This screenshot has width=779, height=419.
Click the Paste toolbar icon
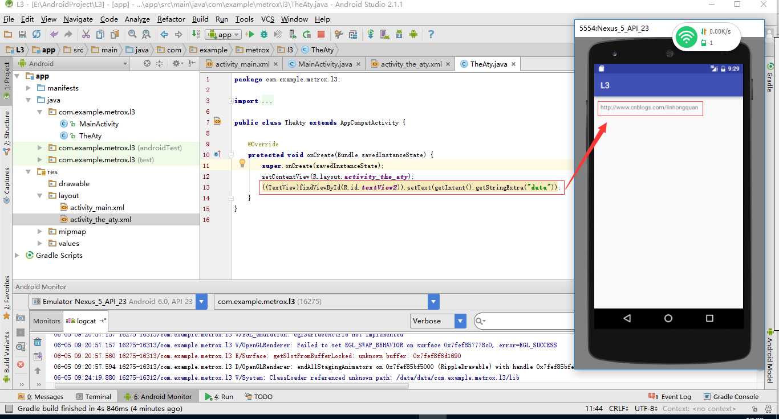pyautogui.click(x=115, y=34)
